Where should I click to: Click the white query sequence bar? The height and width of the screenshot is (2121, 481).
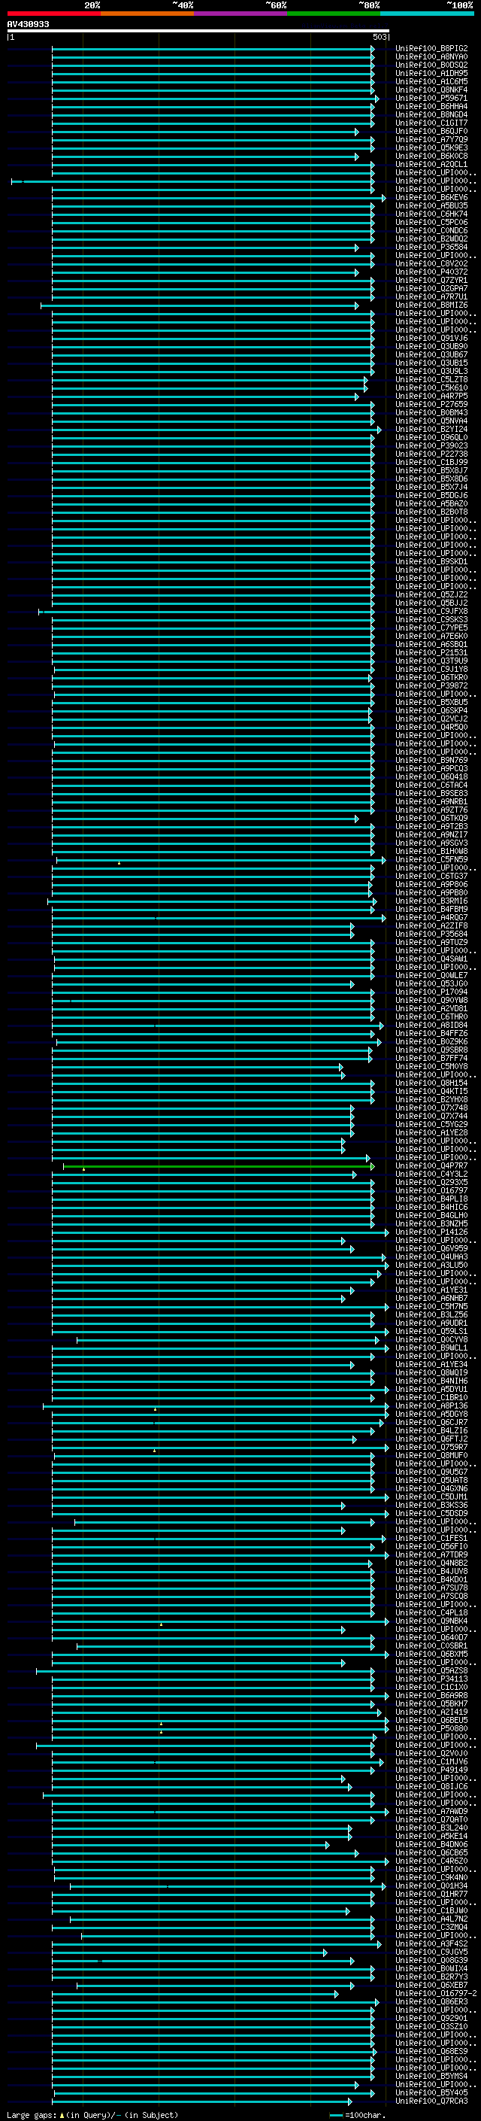click(x=198, y=30)
